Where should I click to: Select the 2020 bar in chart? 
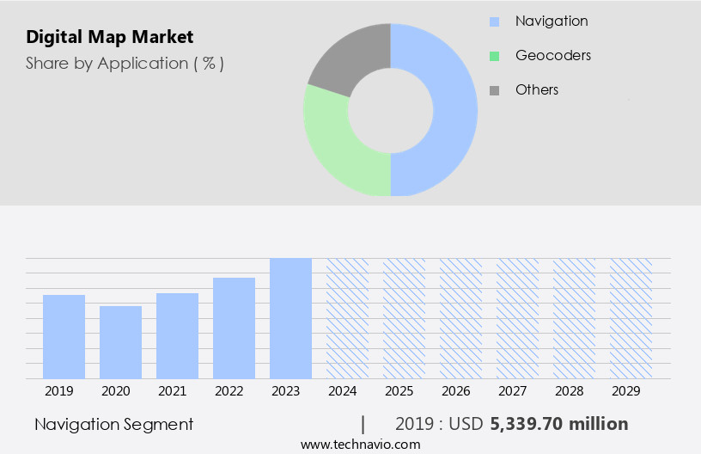click(x=120, y=342)
